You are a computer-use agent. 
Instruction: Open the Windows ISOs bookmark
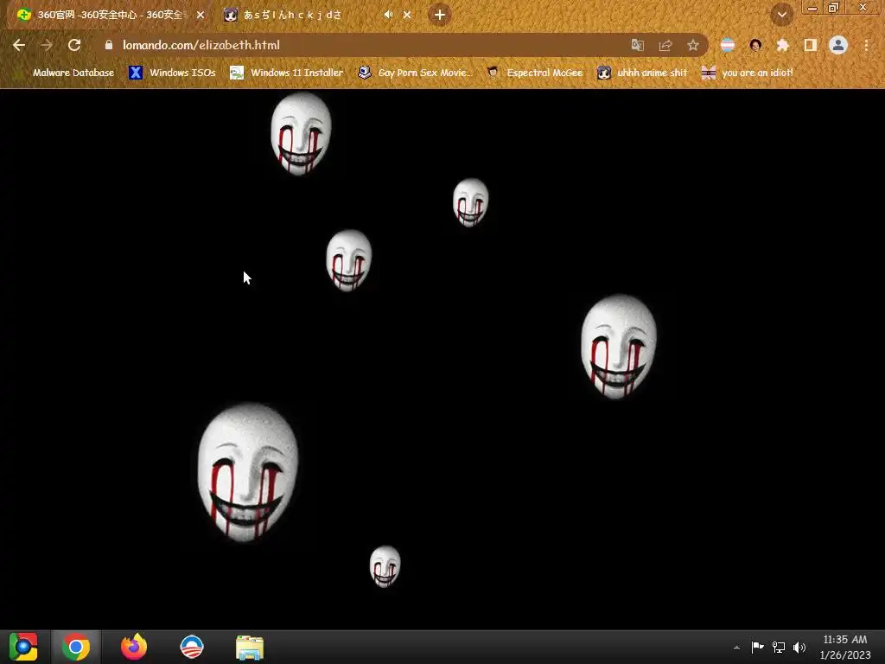click(173, 73)
